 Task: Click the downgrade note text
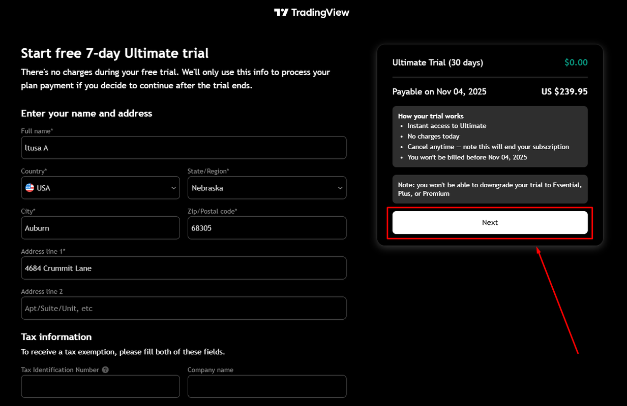pyautogui.click(x=490, y=189)
